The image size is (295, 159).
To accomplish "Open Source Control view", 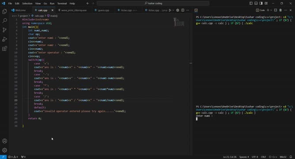I will tap(4, 30).
